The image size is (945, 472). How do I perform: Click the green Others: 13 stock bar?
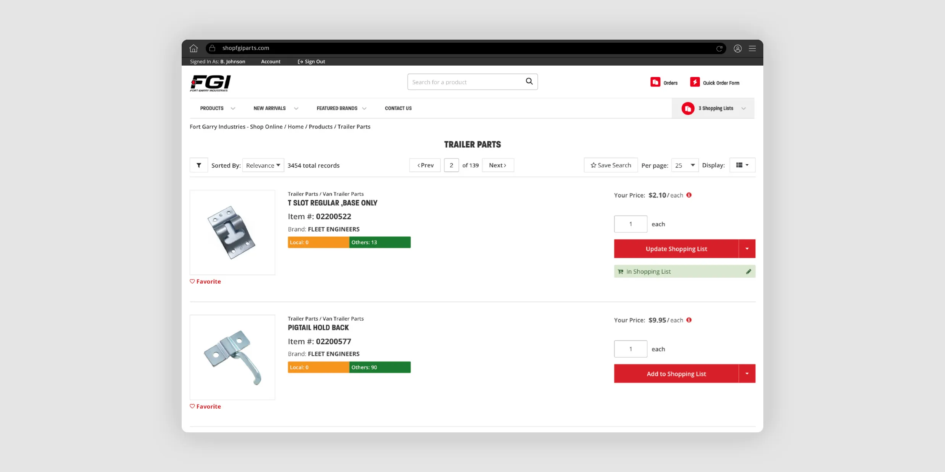click(x=380, y=242)
